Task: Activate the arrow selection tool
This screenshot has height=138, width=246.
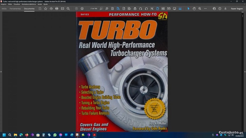Action: click(189, 9)
